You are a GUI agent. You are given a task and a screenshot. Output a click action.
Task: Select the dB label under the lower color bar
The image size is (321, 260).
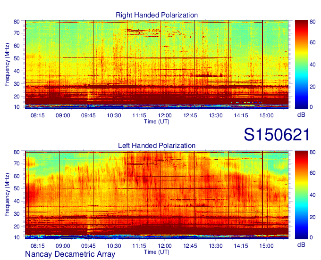[301, 244]
